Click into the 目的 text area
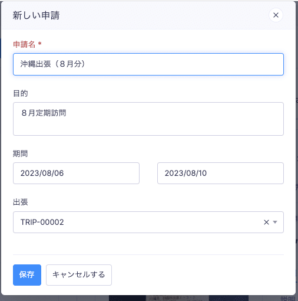Image resolution: width=298 pixels, height=301 pixels. 148,119
